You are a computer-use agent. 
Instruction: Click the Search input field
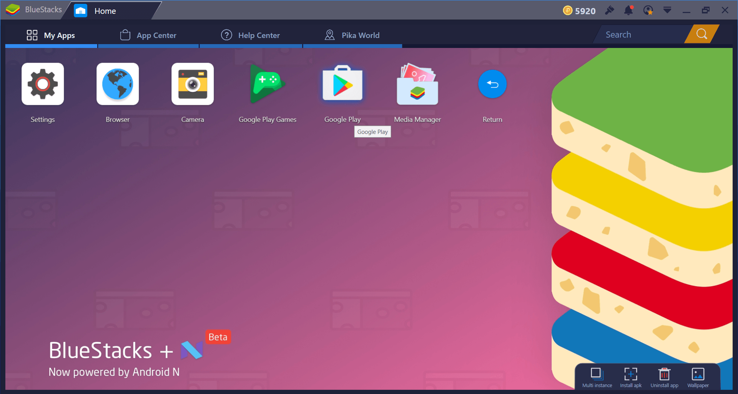tap(642, 35)
